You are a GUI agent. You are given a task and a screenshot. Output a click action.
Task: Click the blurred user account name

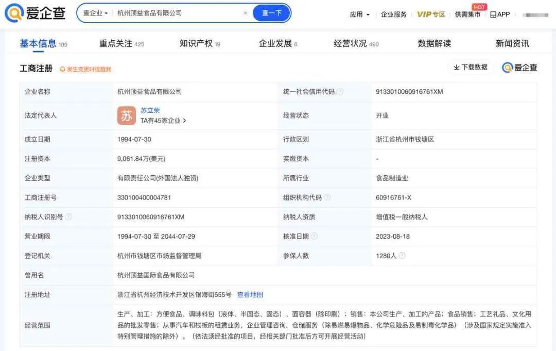tap(535, 15)
